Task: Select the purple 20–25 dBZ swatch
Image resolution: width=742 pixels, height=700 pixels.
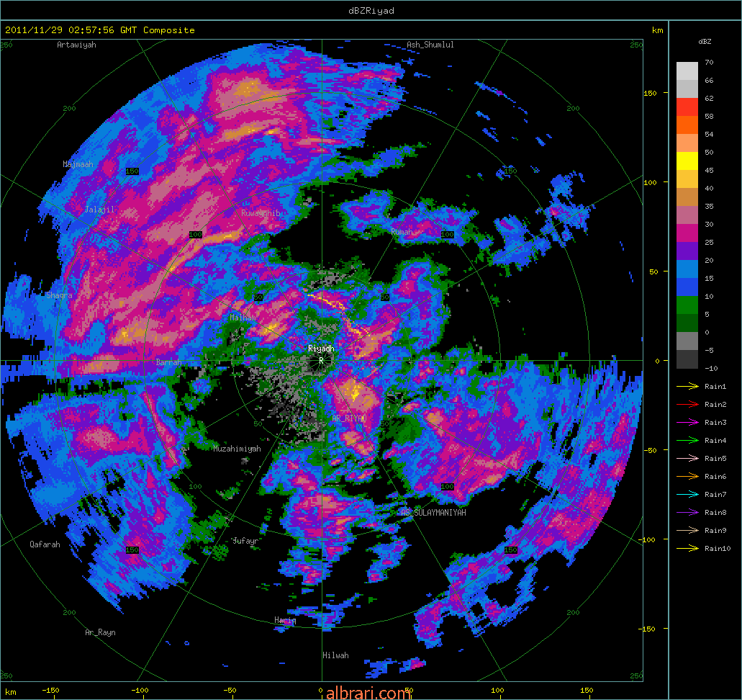Action: click(687, 251)
